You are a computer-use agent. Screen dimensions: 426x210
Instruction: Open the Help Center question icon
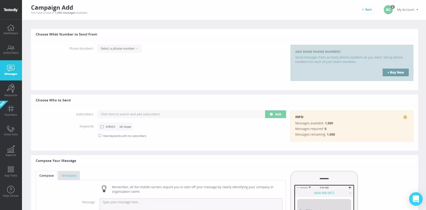click(11, 190)
